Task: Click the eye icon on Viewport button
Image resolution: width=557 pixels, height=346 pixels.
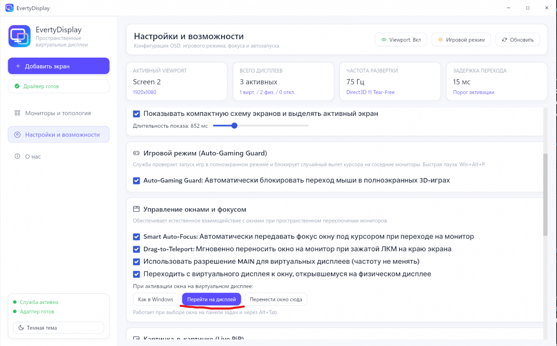Action: pyautogui.click(x=384, y=40)
